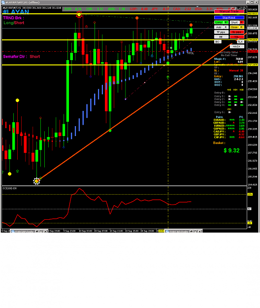Click the Add button

click(x=219, y=27)
